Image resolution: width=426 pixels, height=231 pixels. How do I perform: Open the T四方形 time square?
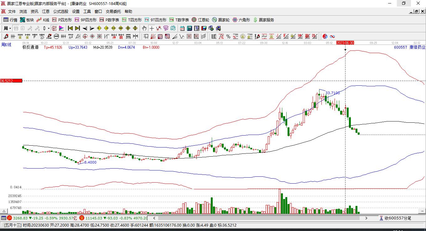point(132,20)
